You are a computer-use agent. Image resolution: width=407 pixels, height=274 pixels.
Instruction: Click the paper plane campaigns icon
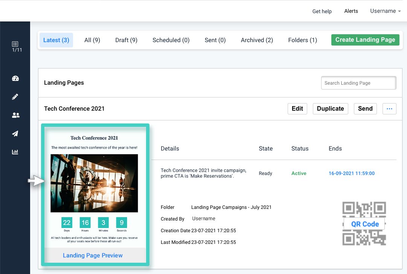[x=15, y=133]
